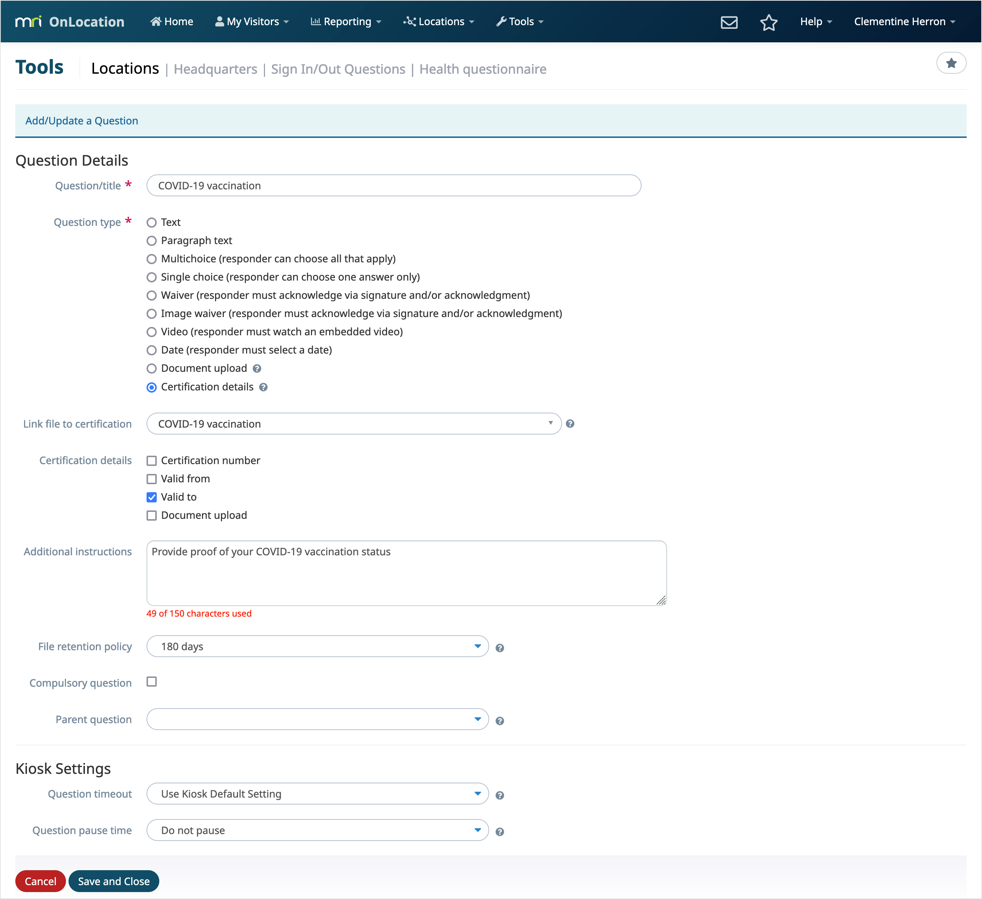Check the Certification number checkbox
Image resolution: width=982 pixels, height=899 pixels.
[x=152, y=461]
